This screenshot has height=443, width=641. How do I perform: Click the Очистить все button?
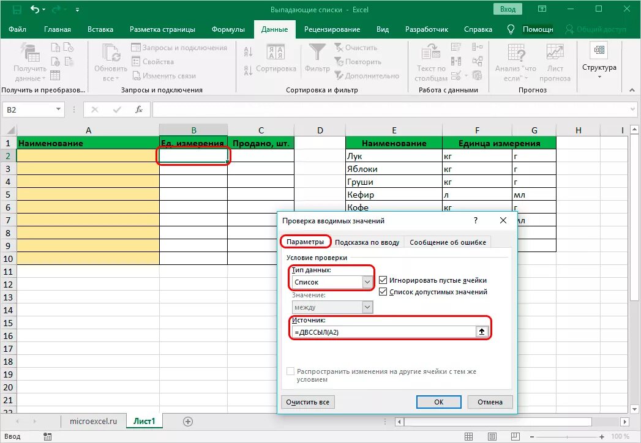307,402
